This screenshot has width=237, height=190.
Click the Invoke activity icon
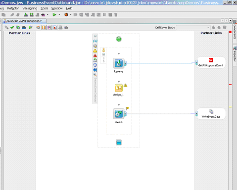pyautogui.click(x=119, y=114)
